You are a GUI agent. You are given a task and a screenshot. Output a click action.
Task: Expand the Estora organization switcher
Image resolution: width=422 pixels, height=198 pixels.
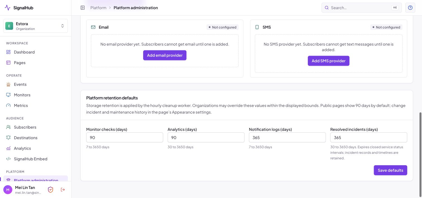[x=35, y=26]
